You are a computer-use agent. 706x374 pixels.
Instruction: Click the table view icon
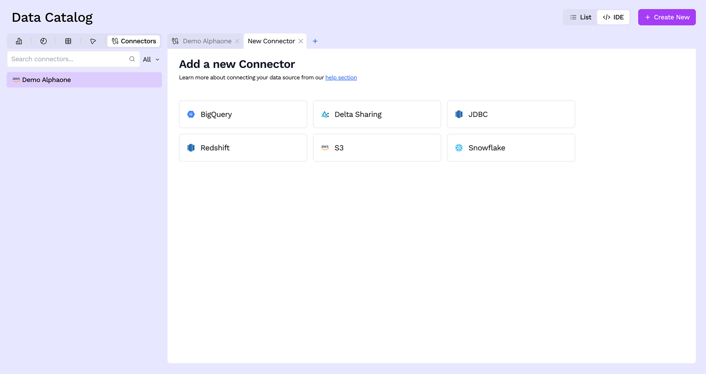(68, 41)
